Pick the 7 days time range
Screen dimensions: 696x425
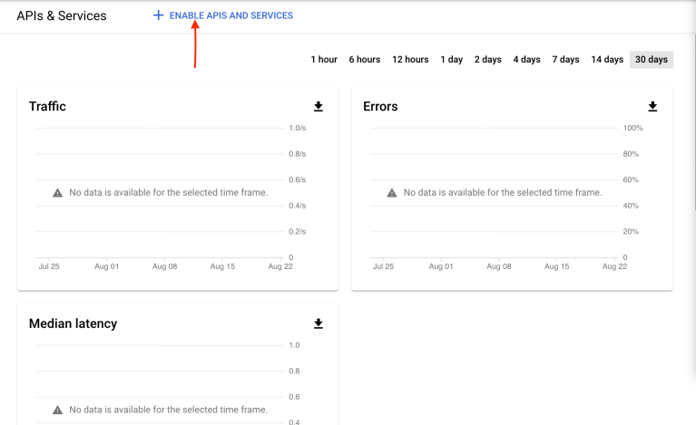coord(565,60)
